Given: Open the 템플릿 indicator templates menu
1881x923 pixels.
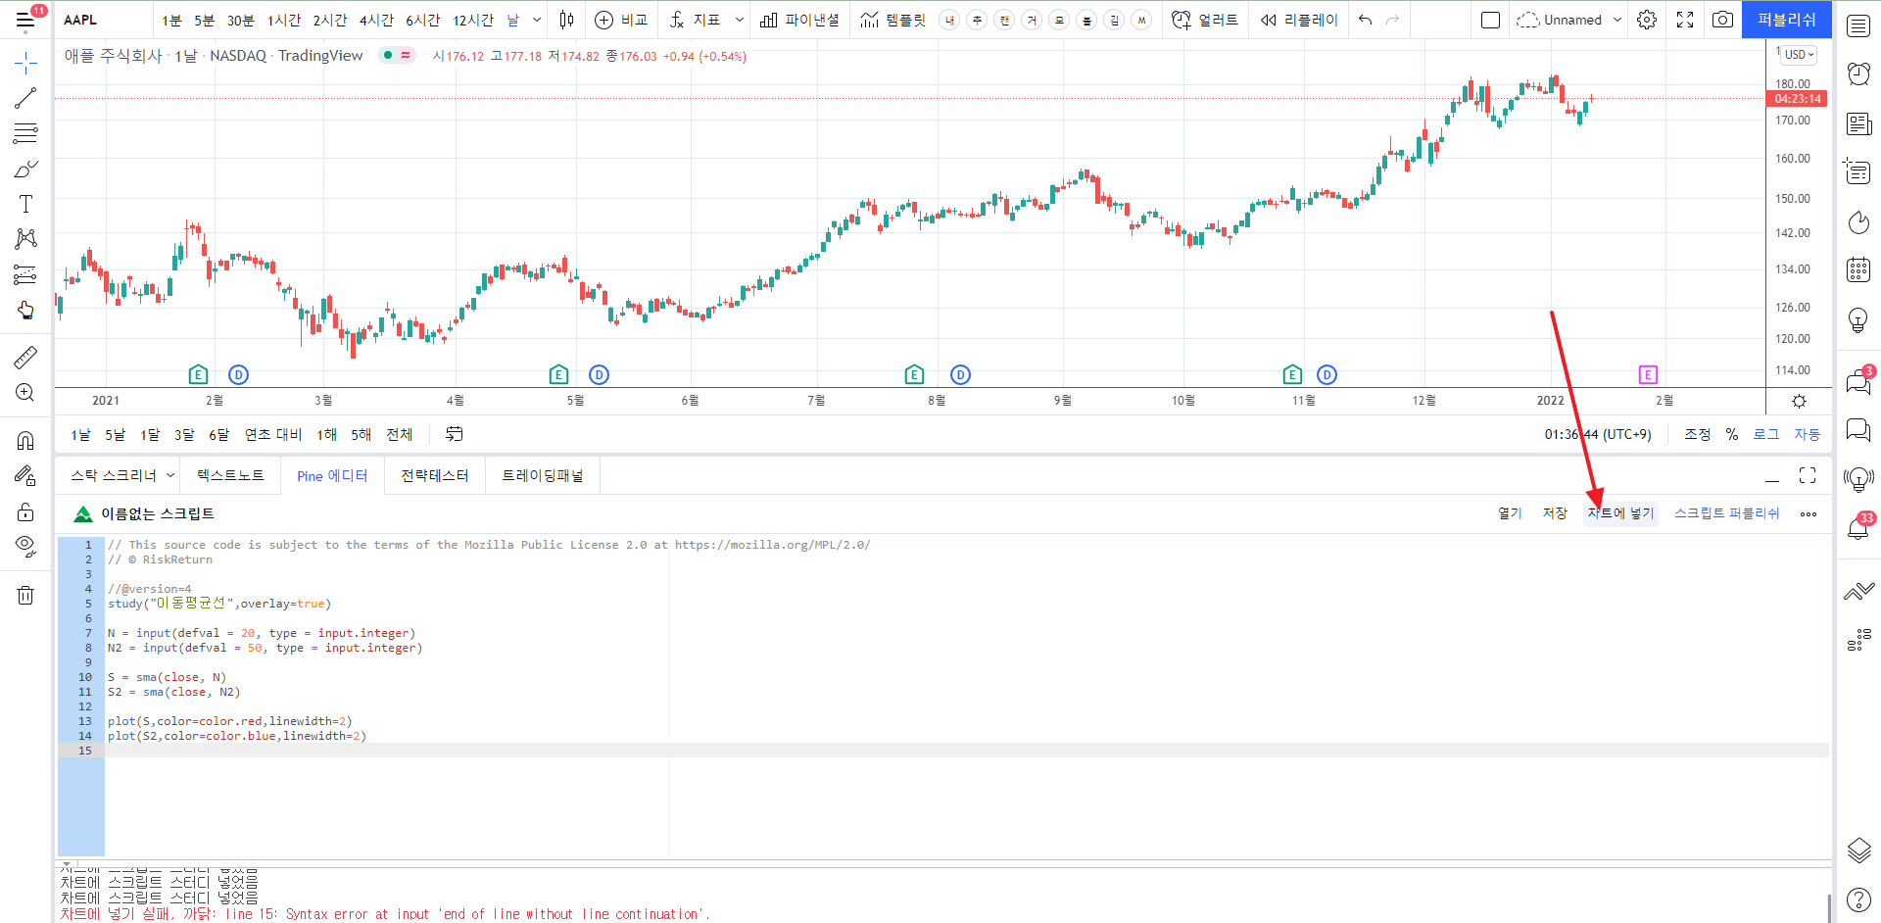Looking at the screenshot, I should click(892, 20).
